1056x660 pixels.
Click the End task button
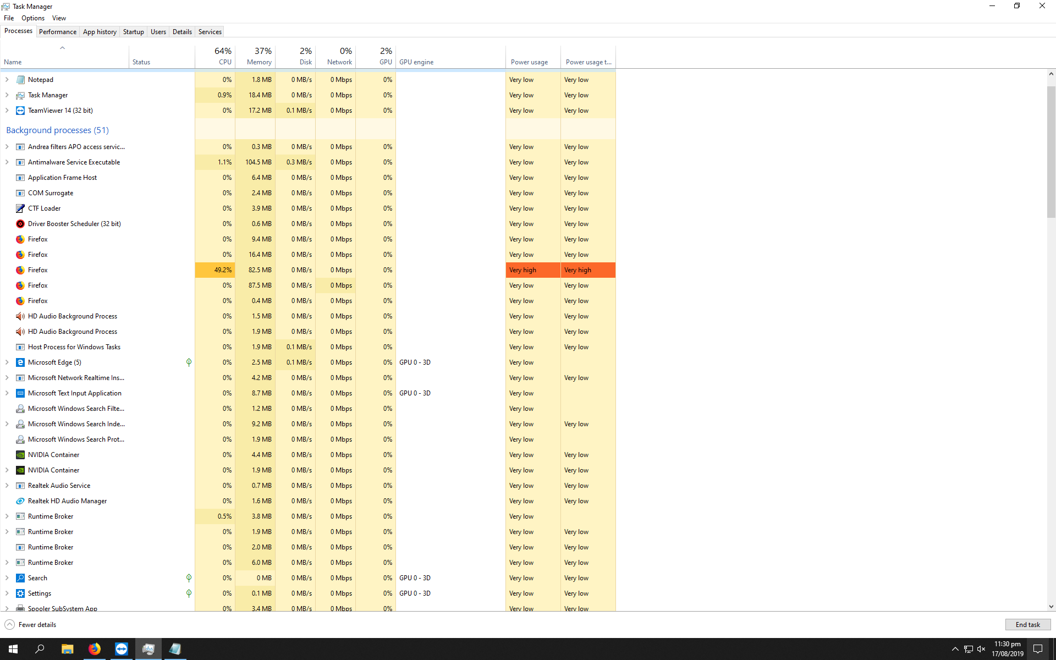click(x=1027, y=625)
